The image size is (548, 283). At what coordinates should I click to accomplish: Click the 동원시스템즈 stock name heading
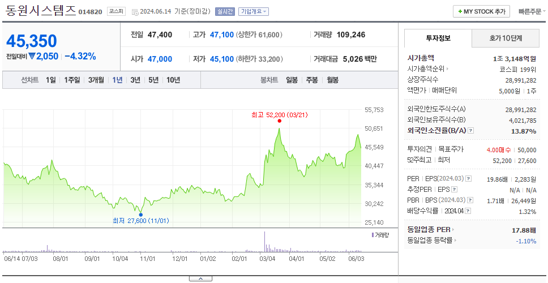tap(41, 11)
